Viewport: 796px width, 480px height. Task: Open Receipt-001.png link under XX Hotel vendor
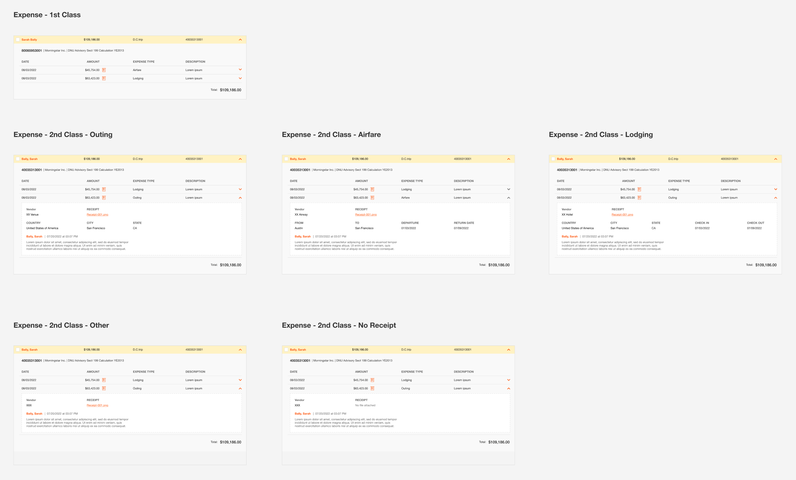click(x=622, y=215)
